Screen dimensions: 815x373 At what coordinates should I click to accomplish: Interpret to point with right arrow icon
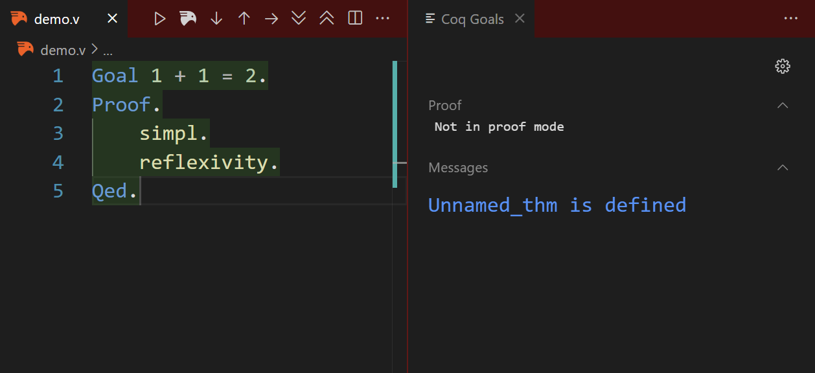click(271, 19)
